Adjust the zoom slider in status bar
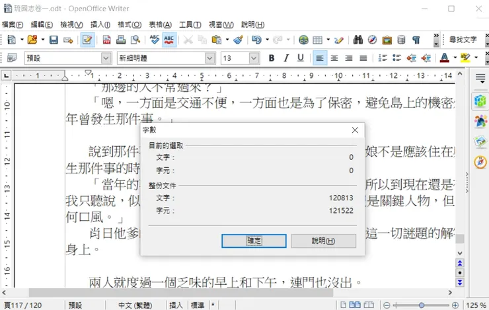 coord(421,305)
